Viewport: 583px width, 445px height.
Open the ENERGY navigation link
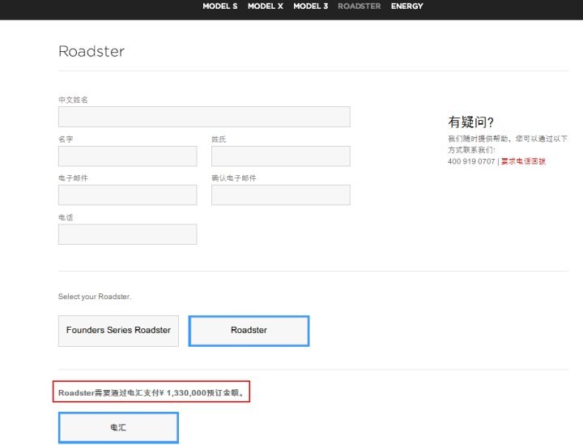point(406,6)
